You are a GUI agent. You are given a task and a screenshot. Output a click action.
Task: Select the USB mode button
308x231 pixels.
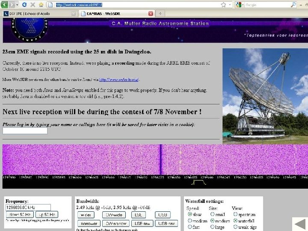[163, 215]
